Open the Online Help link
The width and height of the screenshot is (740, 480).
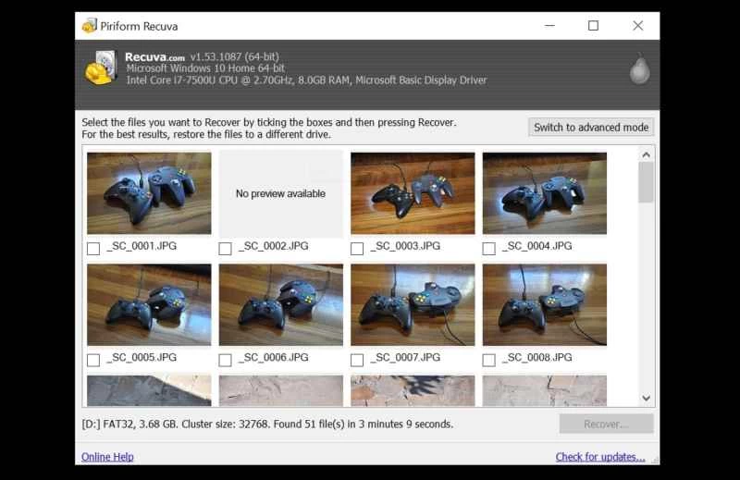tap(107, 457)
